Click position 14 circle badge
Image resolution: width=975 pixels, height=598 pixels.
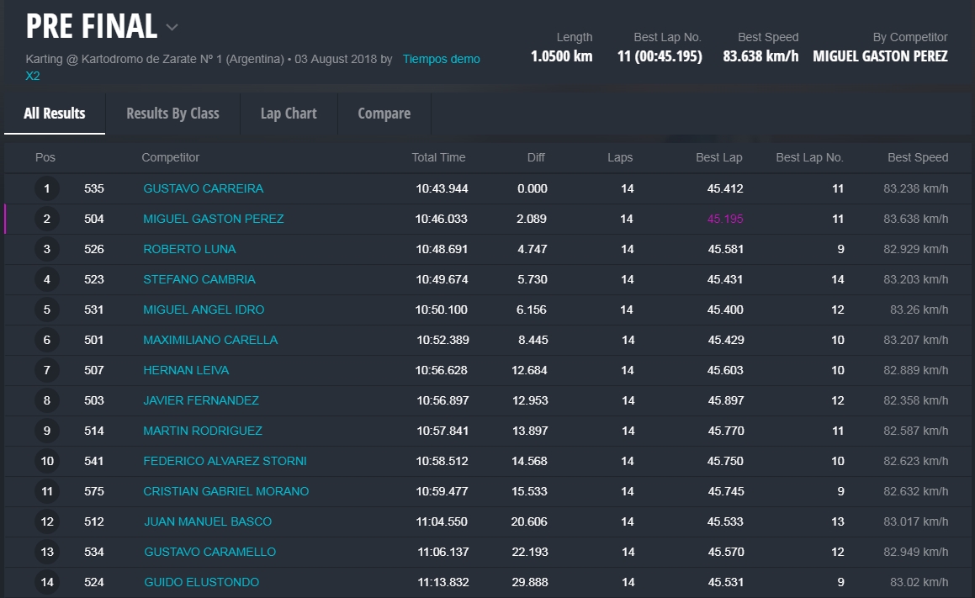click(x=47, y=582)
